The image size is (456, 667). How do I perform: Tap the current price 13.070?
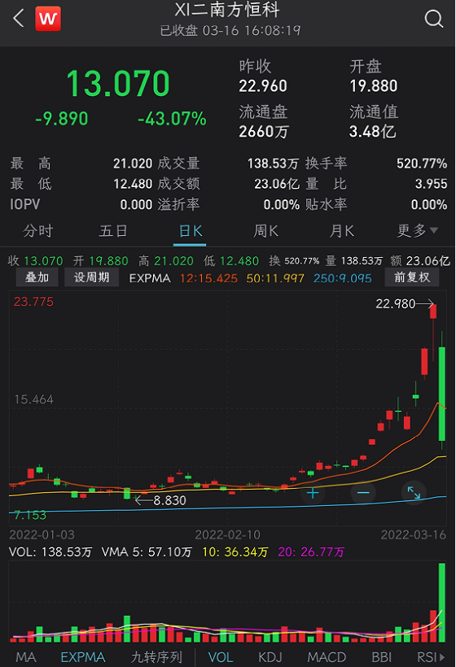click(x=118, y=83)
